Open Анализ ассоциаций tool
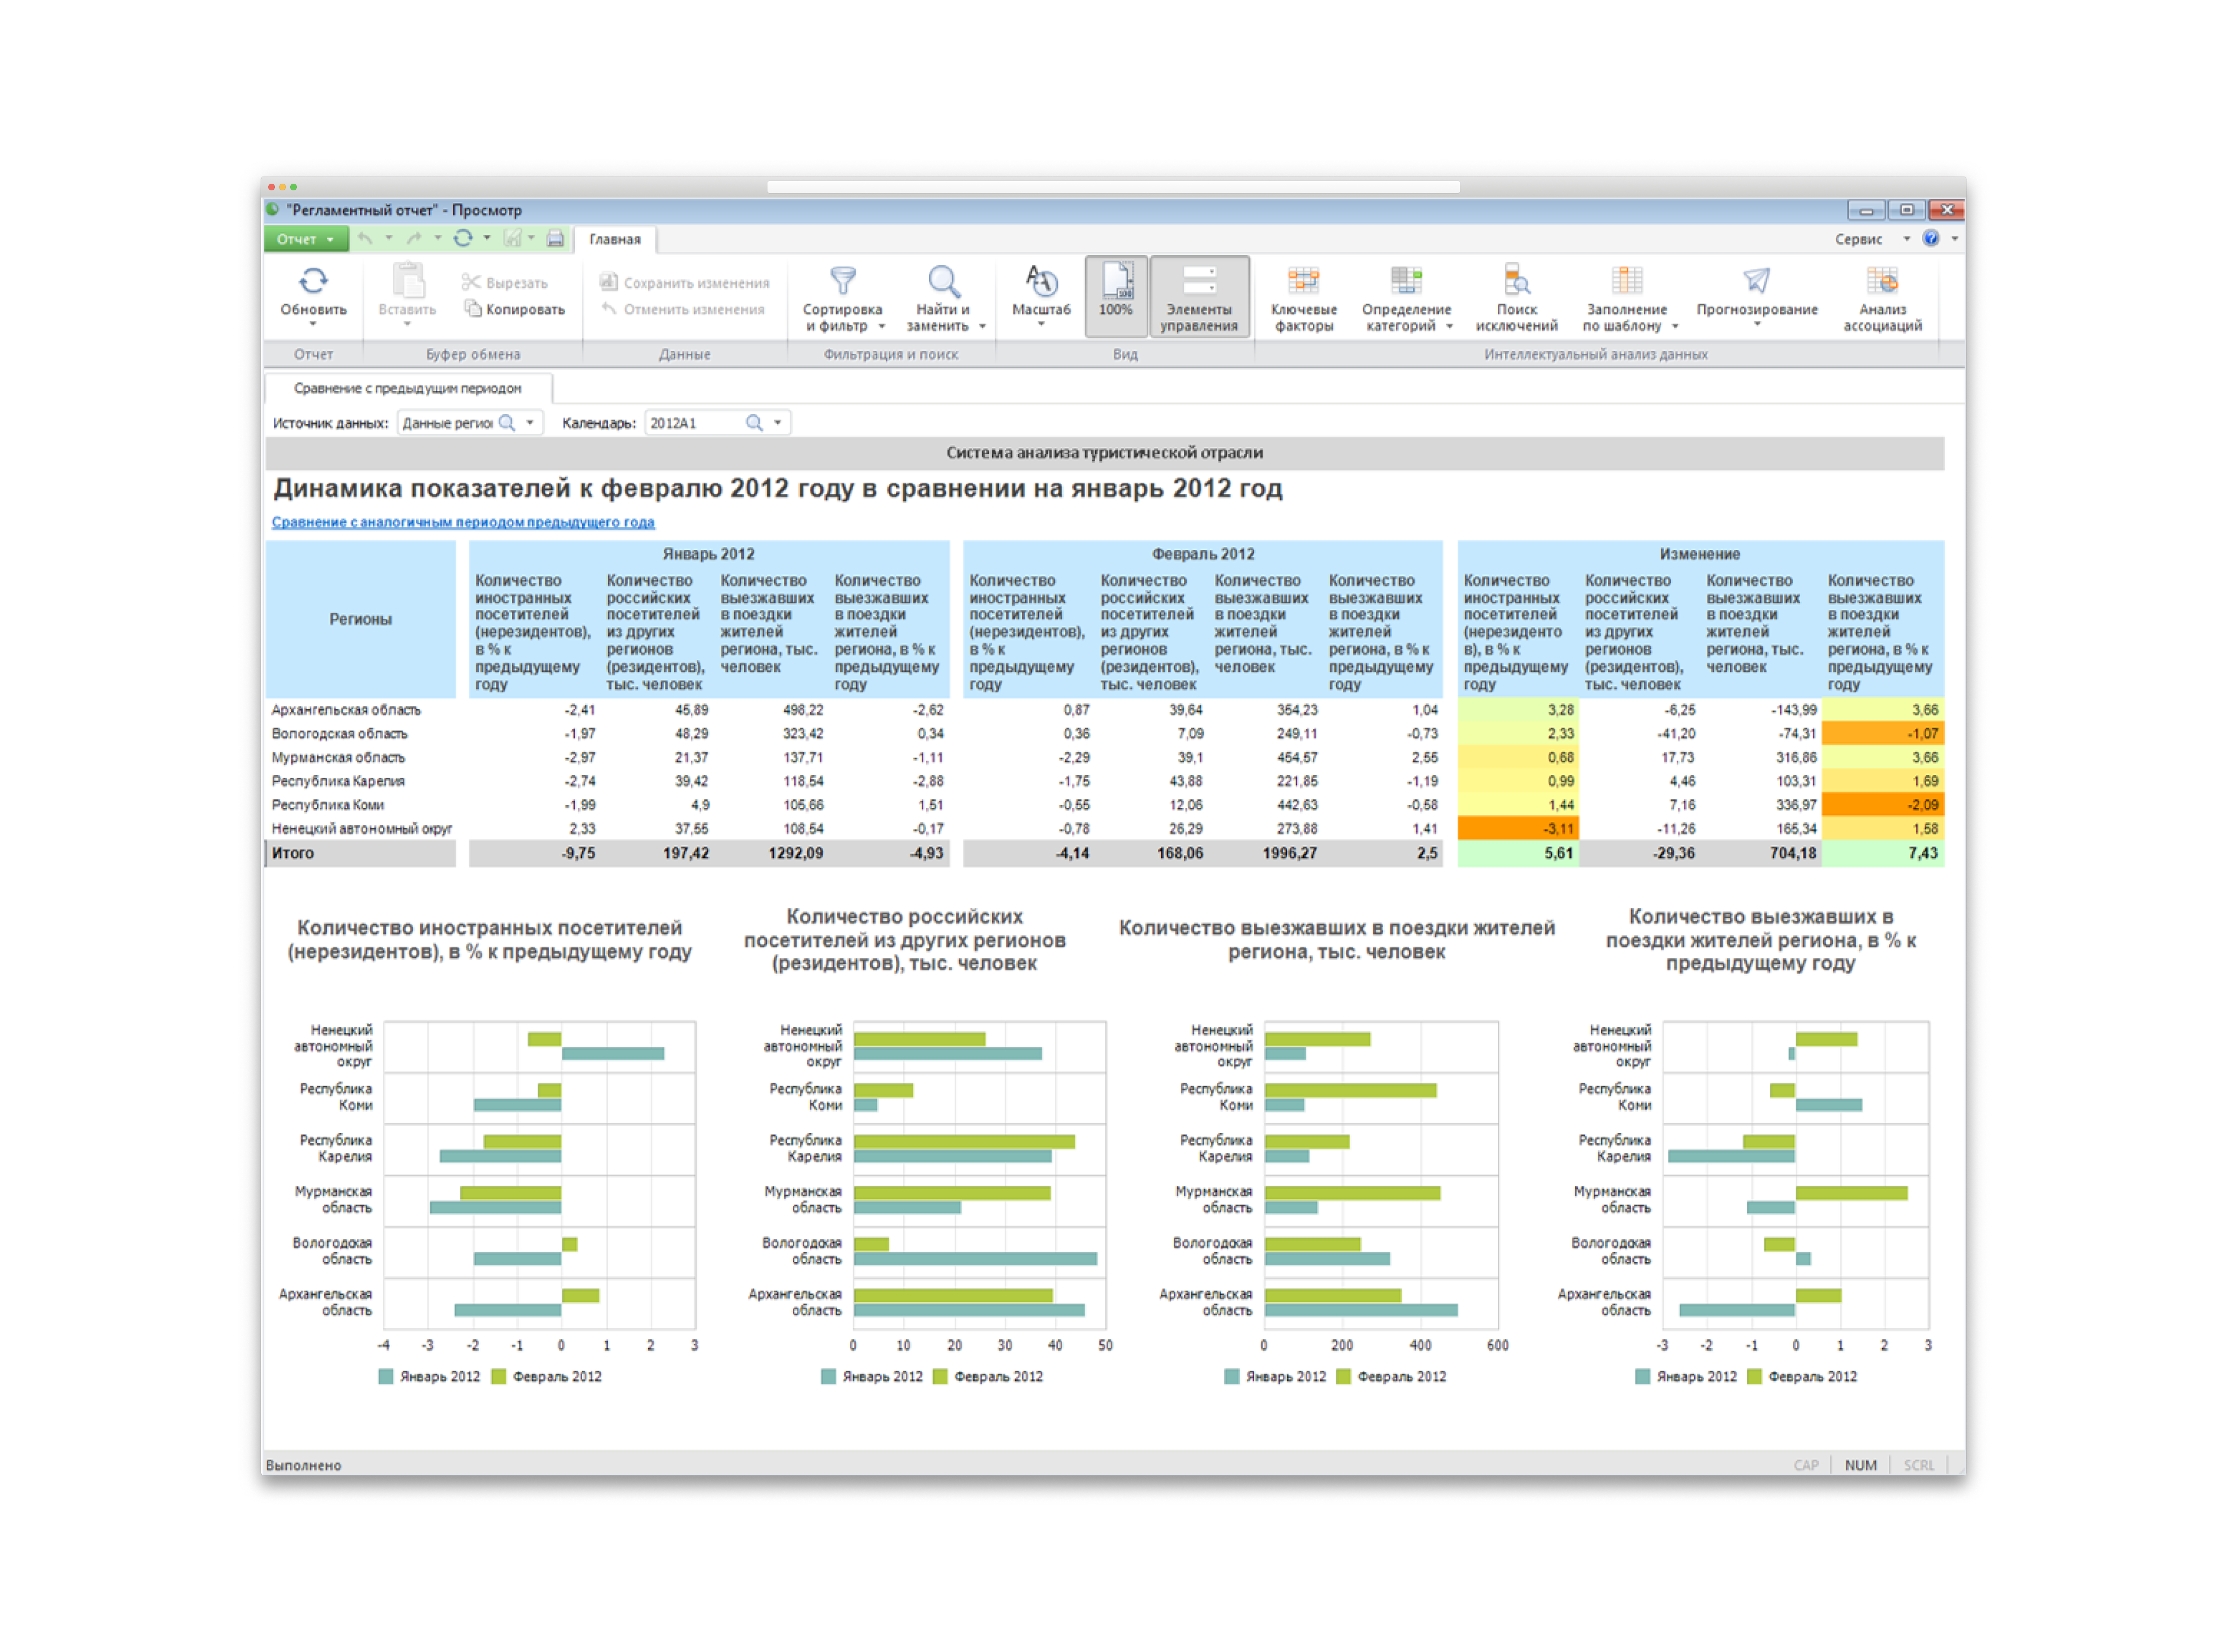 [x=1884, y=281]
